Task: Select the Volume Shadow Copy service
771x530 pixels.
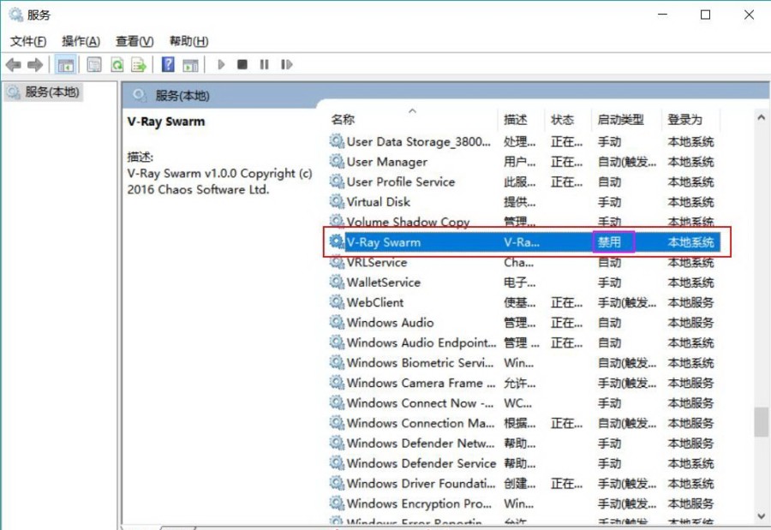Action: [x=524, y=222]
